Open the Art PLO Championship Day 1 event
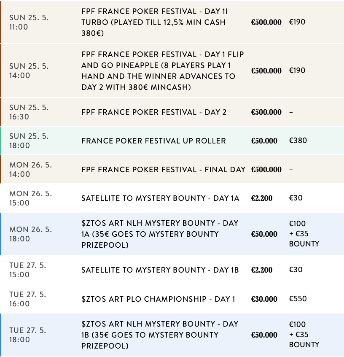This screenshot has height=357, width=344. [158, 299]
